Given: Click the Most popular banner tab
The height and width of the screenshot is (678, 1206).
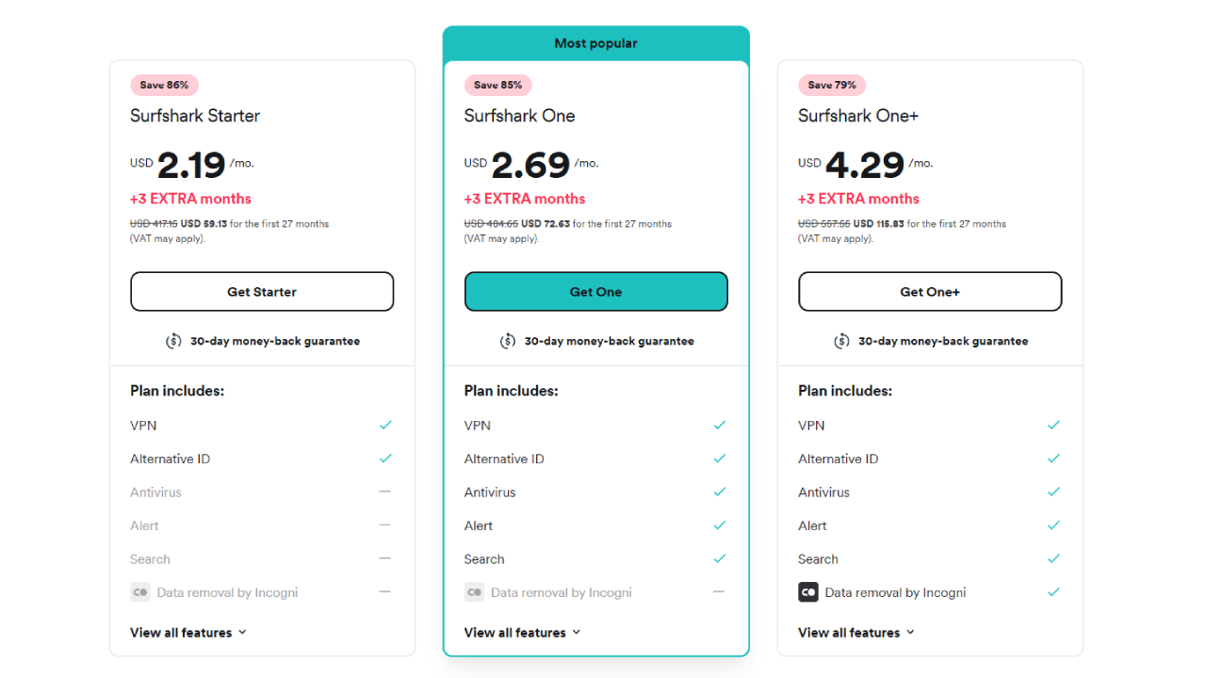Looking at the screenshot, I should coord(595,43).
